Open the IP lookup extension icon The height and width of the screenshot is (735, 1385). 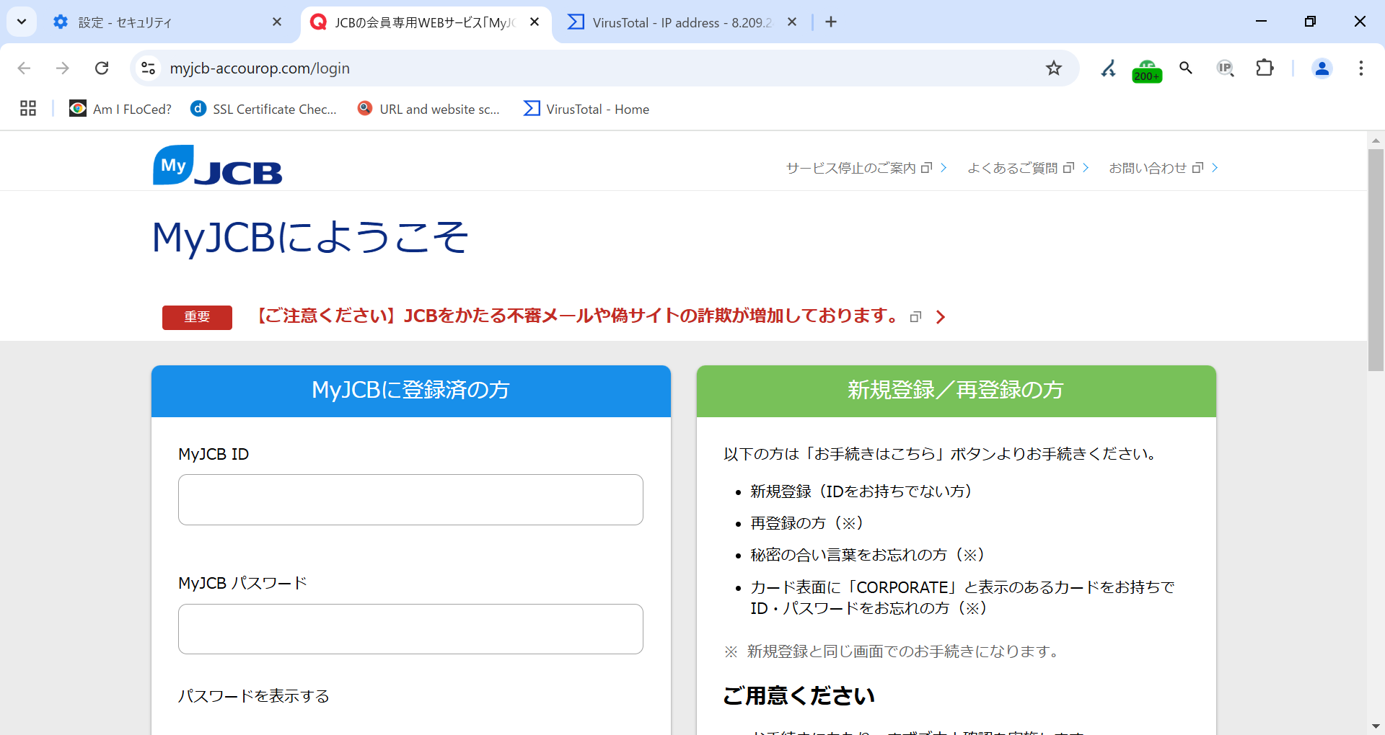[x=1225, y=68]
